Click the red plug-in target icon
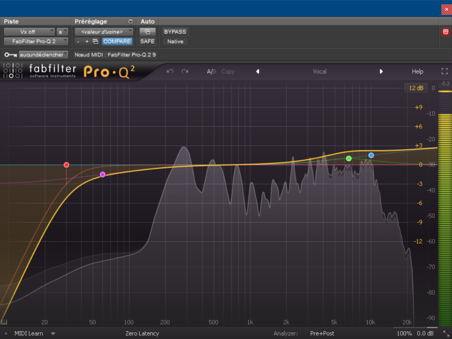This screenshot has width=452, height=339. [446, 32]
